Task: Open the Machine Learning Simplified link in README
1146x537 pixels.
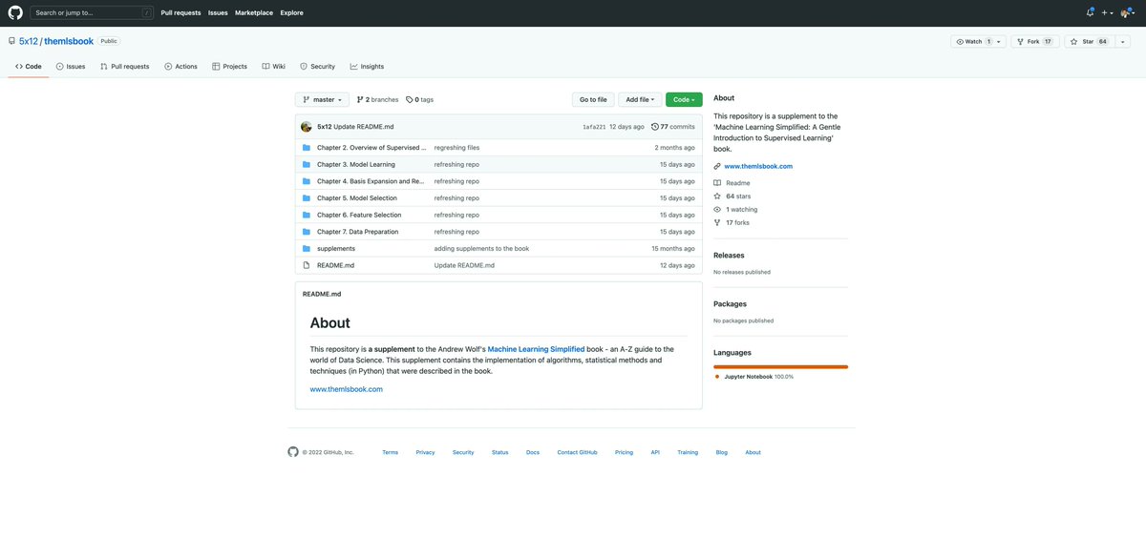Action: (536, 349)
